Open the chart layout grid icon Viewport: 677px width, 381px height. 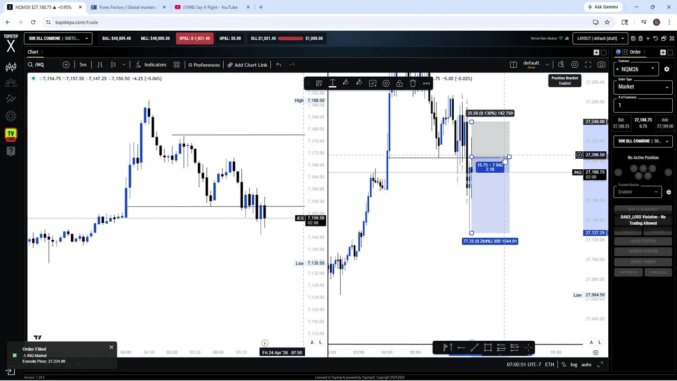click(x=177, y=65)
